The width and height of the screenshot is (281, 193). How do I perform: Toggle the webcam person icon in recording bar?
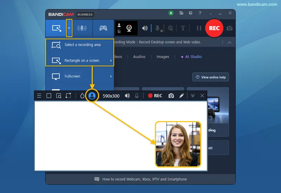tap(92, 96)
